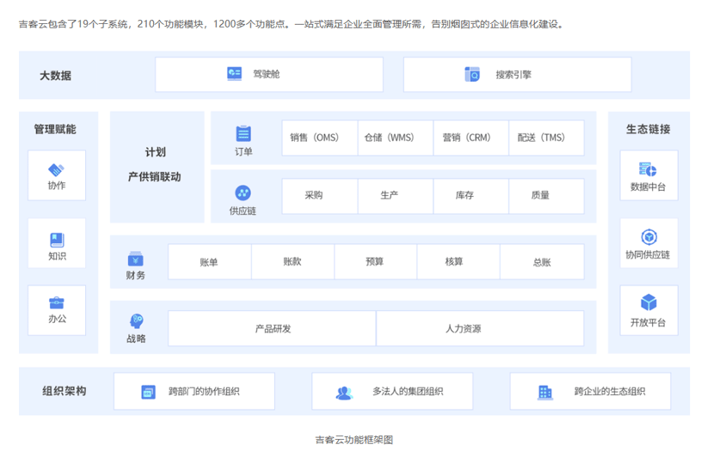Image resolution: width=707 pixels, height=463 pixels.
Task: Click the 驾驶舱 dashboard icon
Action: click(235, 74)
